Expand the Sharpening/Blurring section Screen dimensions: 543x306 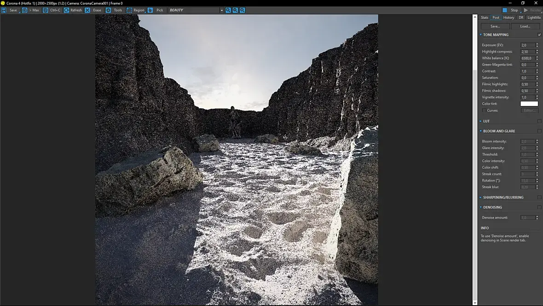(x=481, y=197)
